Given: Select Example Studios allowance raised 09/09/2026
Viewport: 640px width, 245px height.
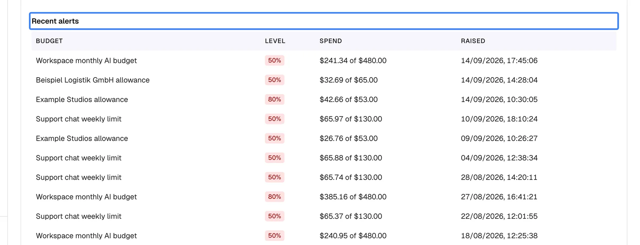Looking at the screenshot, I should click(324, 138).
